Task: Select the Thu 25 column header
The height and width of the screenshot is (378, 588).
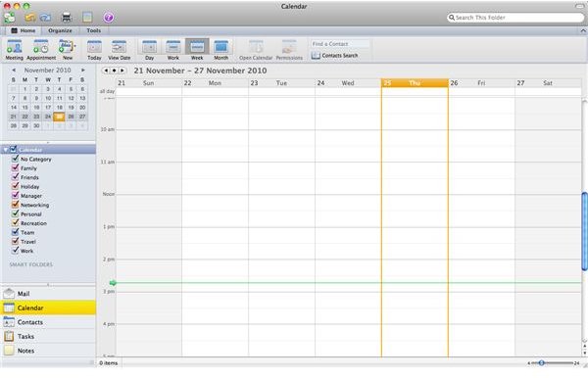Action: click(x=415, y=83)
